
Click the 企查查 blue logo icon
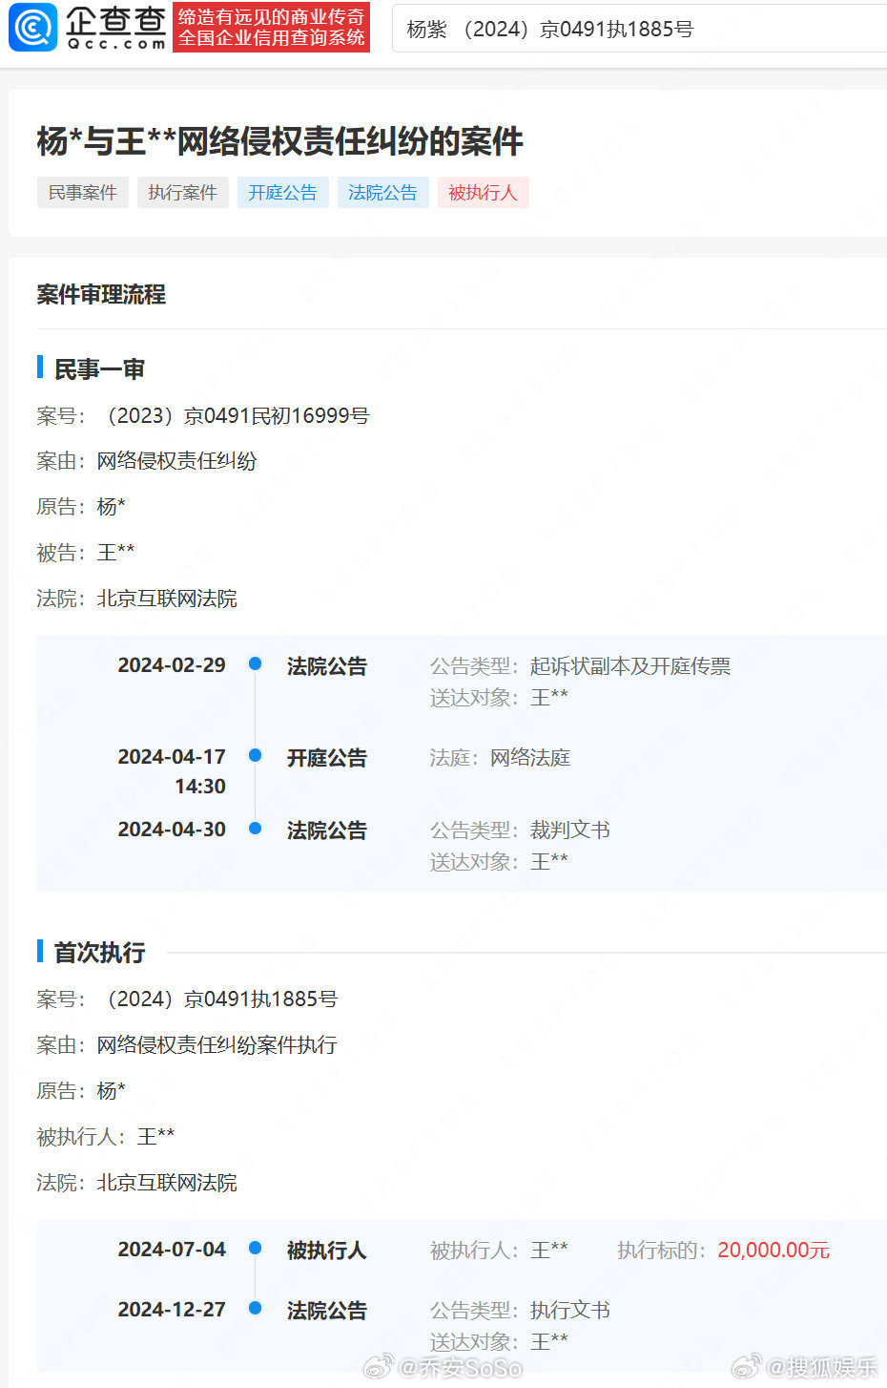[31, 28]
